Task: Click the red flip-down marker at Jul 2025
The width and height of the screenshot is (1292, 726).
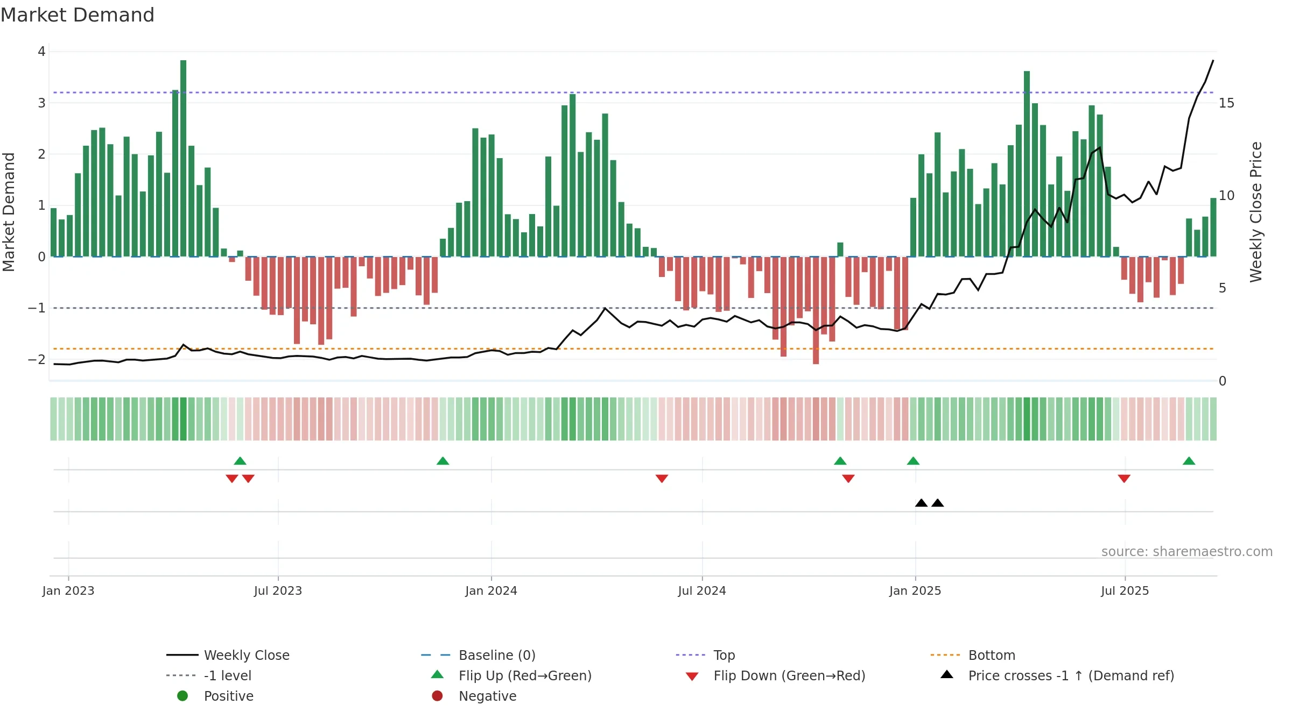Action: (x=1124, y=479)
